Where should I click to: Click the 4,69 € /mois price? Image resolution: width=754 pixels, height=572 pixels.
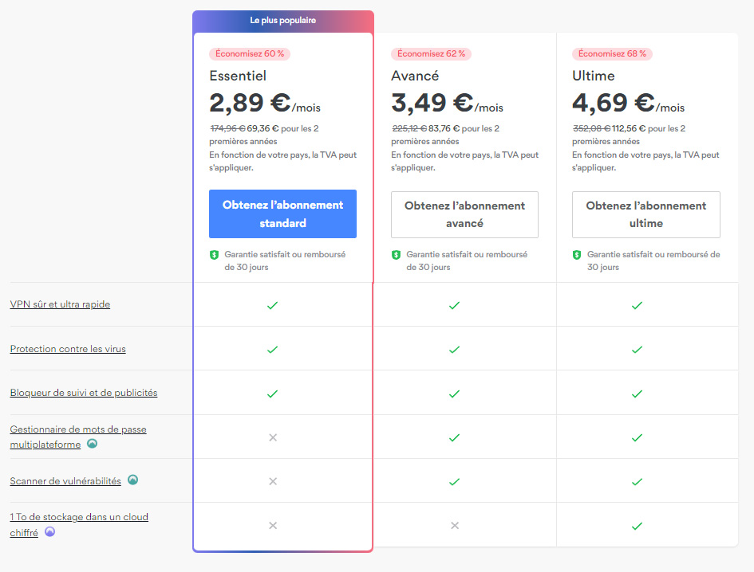tap(629, 103)
